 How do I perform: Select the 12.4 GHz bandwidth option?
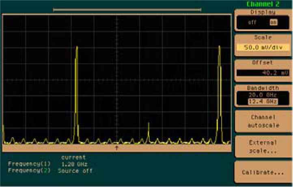pyautogui.click(x=263, y=101)
